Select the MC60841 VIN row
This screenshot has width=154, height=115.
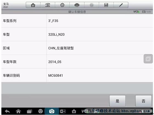[x=77, y=75]
